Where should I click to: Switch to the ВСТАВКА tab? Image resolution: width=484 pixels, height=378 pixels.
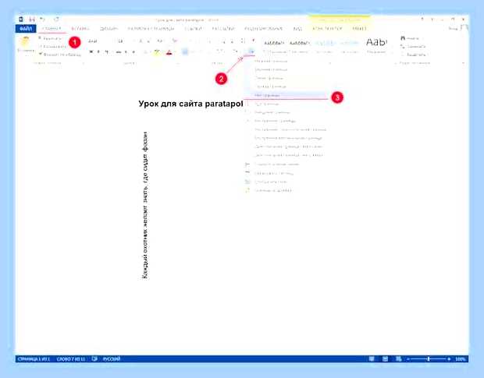click(80, 29)
